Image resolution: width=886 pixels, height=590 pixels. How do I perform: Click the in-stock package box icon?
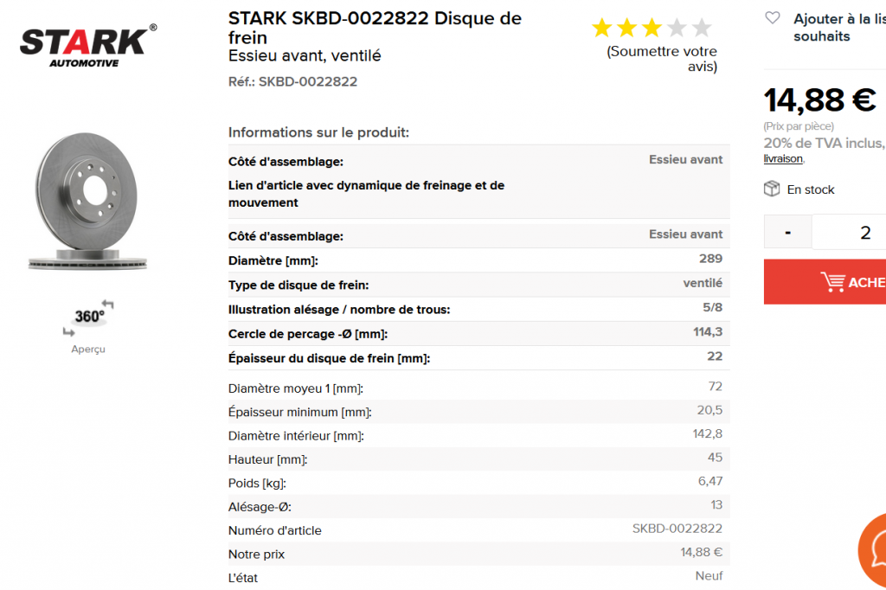771,189
